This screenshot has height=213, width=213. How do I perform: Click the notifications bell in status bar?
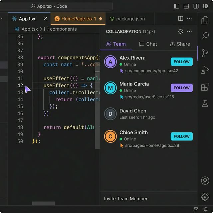pyautogui.click(x=206, y=209)
